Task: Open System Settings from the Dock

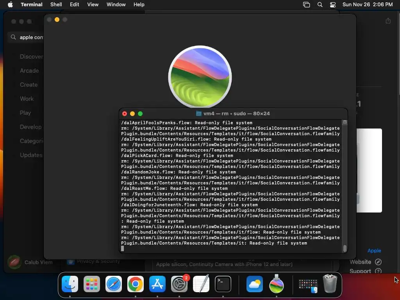Action: point(179,284)
